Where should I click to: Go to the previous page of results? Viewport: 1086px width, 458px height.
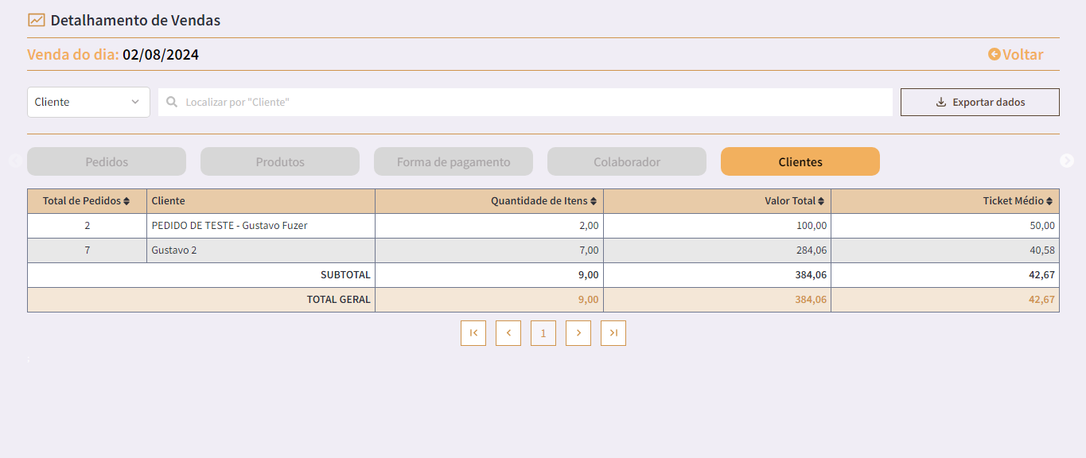click(x=508, y=333)
